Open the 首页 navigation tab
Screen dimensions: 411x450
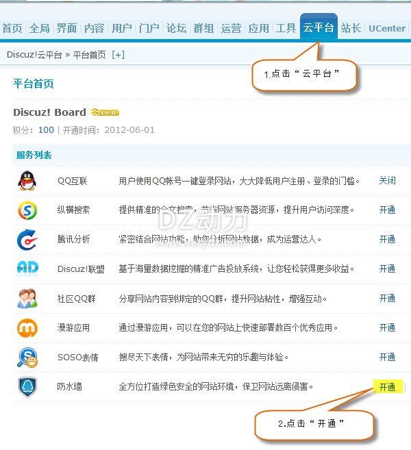12,28
